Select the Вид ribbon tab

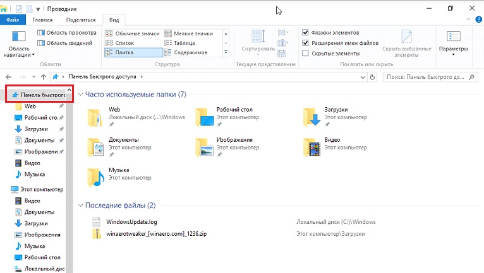point(114,20)
